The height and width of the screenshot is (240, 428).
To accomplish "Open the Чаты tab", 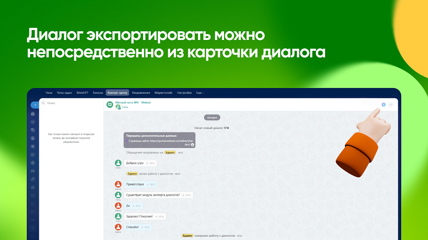I will point(49,93).
